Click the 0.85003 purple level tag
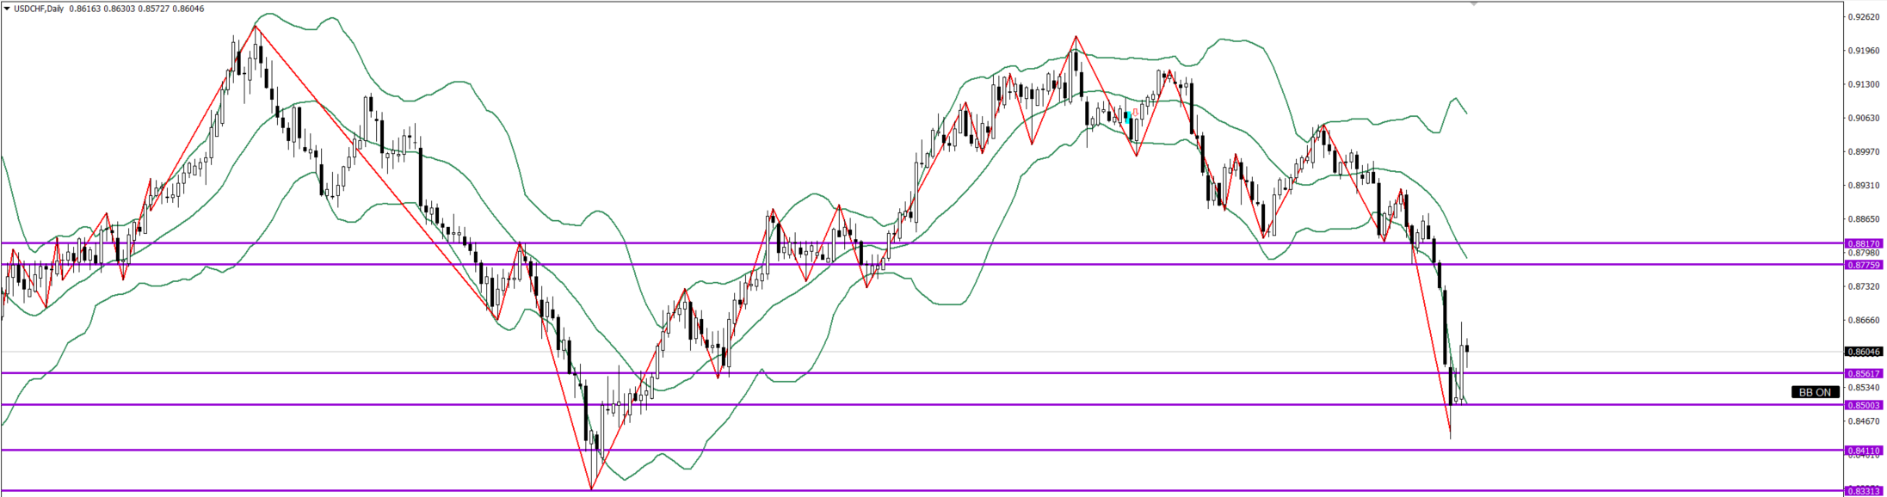 click(1863, 405)
